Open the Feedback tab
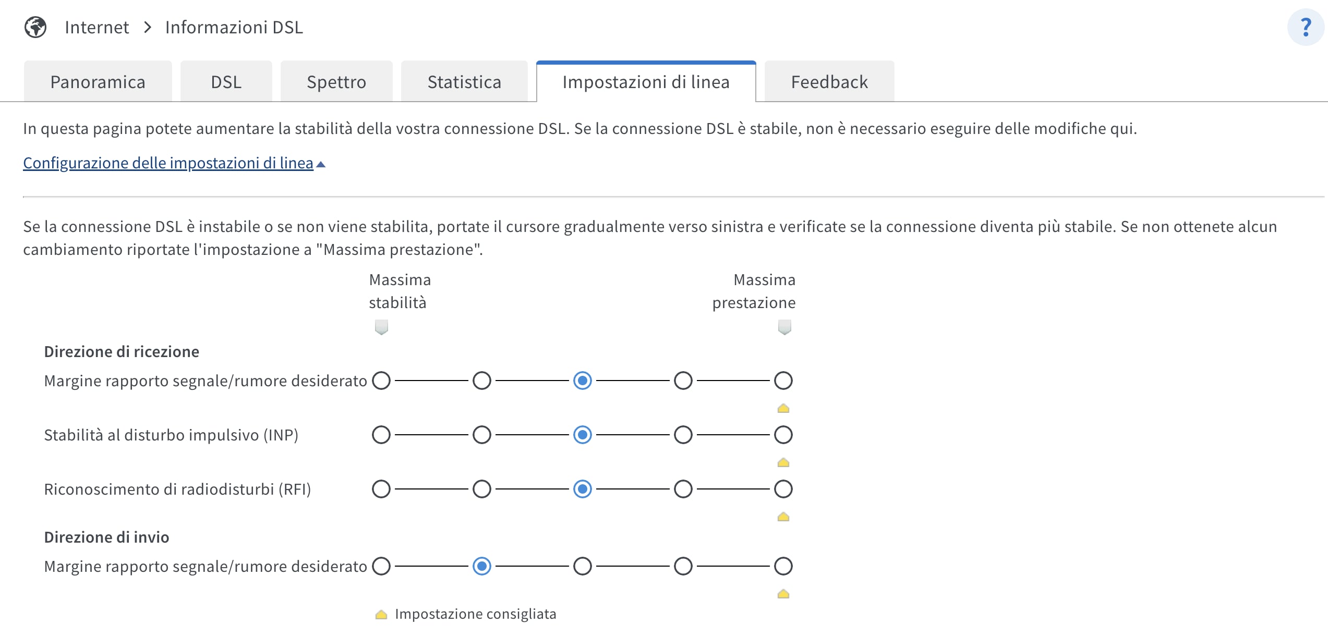The image size is (1328, 637). pyautogui.click(x=829, y=82)
